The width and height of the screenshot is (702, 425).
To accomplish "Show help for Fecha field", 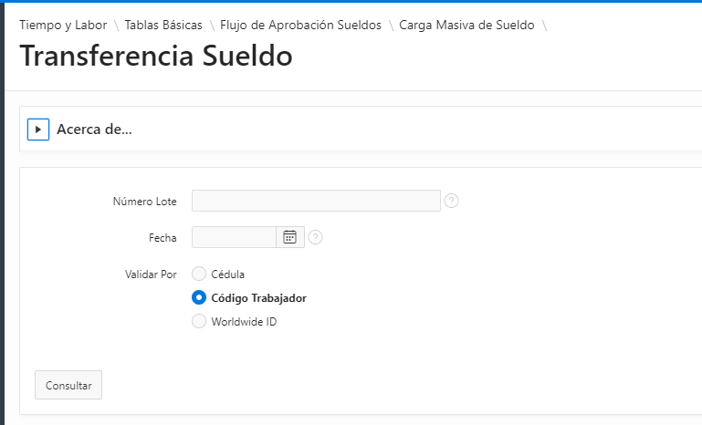I will [x=315, y=237].
